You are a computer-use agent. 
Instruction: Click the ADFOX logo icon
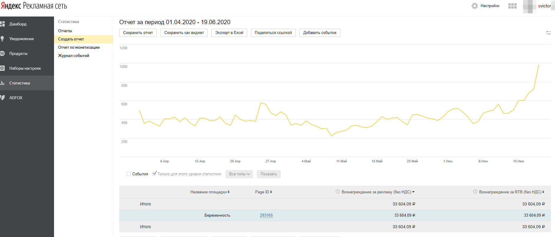[x=2, y=98]
